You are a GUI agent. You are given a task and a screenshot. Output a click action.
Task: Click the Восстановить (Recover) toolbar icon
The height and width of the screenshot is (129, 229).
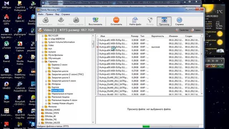pyautogui.click(x=96, y=21)
